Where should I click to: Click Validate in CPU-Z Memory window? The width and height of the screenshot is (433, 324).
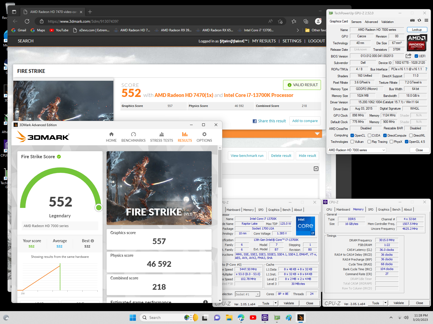(x=398, y=303)
